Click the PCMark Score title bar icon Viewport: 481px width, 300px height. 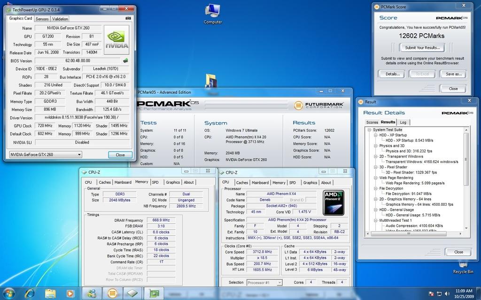(377, 7)
